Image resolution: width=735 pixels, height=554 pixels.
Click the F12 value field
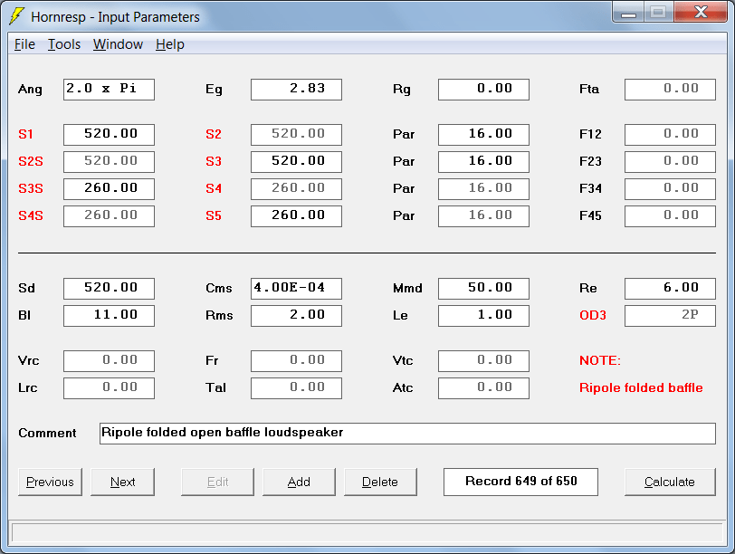[671, 135]
